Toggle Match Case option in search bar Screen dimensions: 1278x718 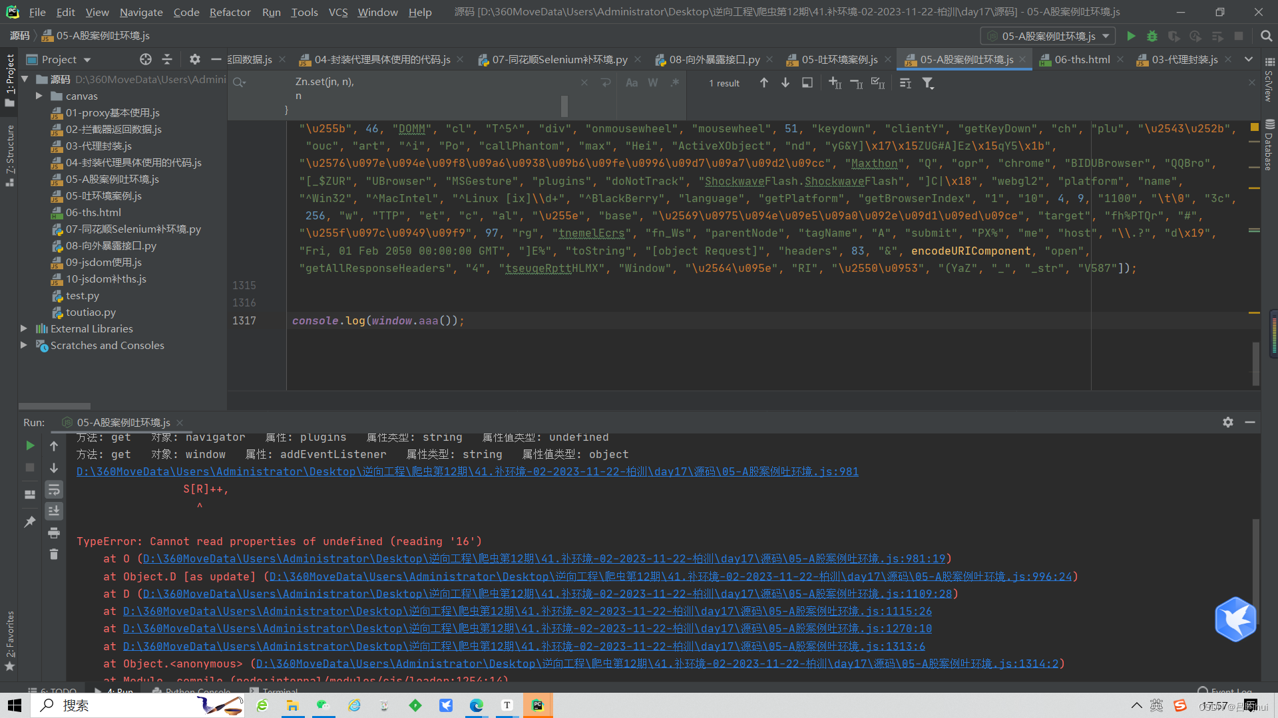click(x=632, y=83)
